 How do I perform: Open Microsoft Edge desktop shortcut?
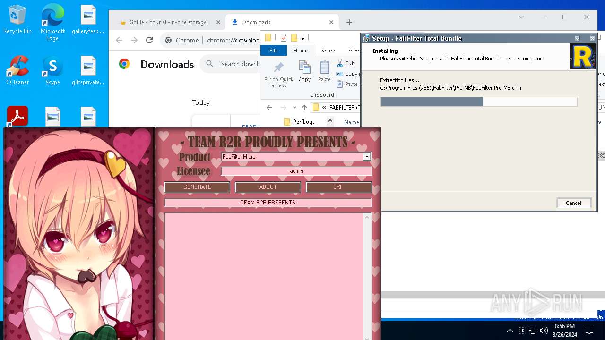52,22
